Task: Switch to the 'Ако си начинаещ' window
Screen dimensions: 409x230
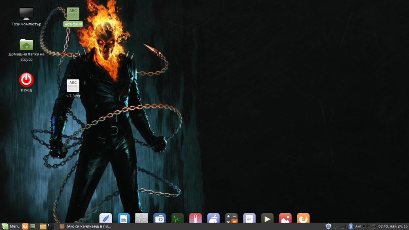Action: (85, 226)
